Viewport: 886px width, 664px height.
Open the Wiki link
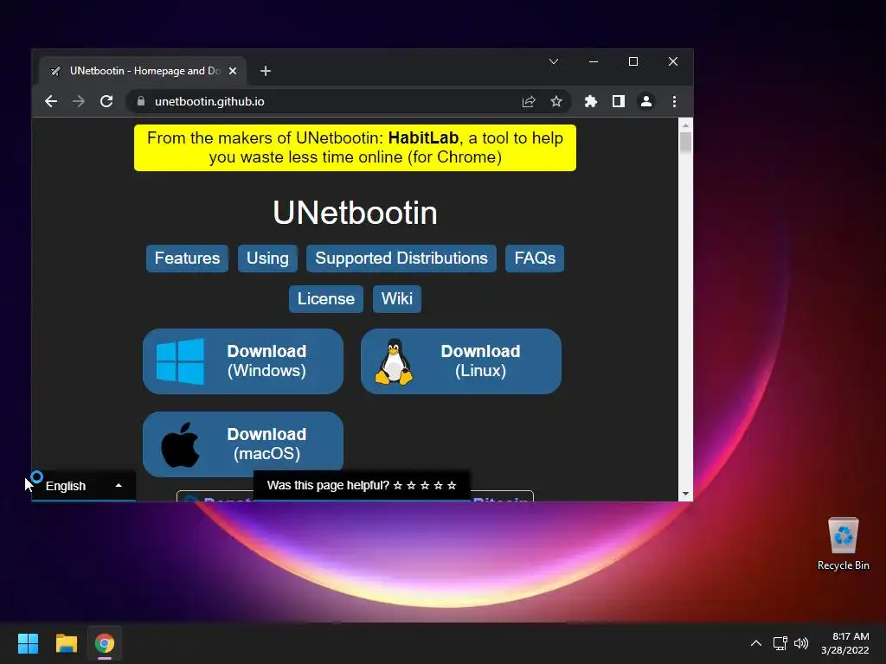point(396,298)
